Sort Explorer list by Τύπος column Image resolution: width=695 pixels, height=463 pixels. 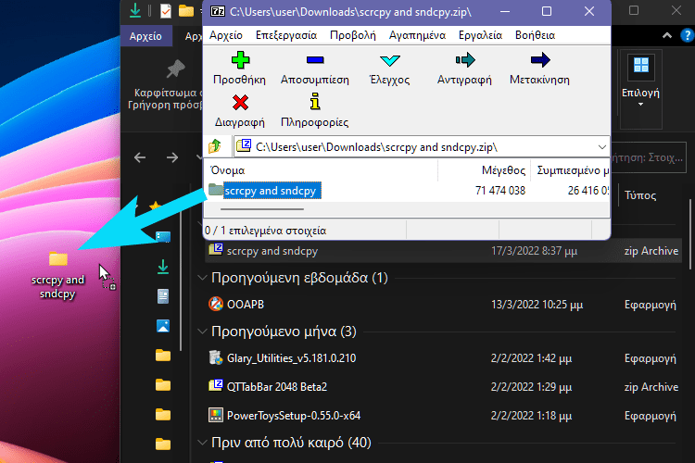(x=640, y=195)
